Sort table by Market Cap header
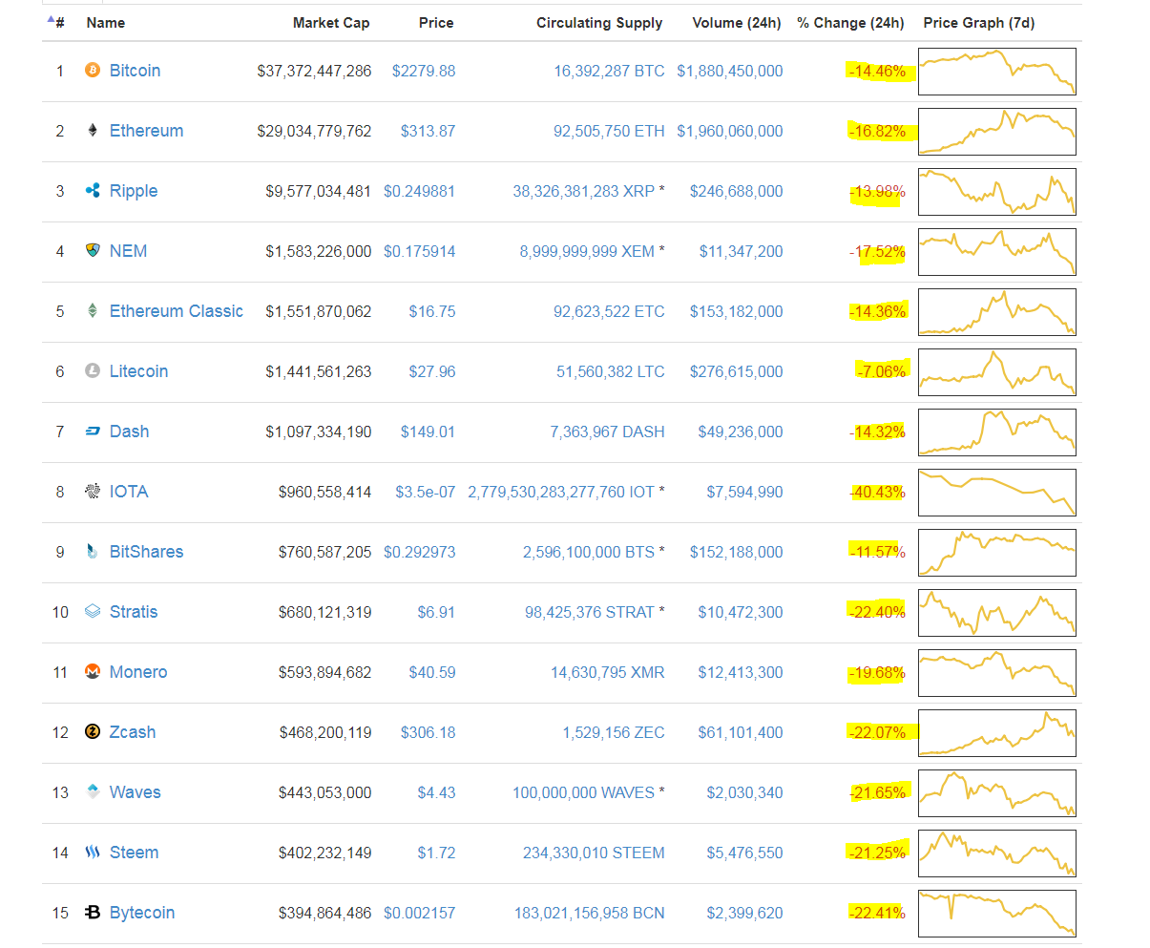 (331, 23)
